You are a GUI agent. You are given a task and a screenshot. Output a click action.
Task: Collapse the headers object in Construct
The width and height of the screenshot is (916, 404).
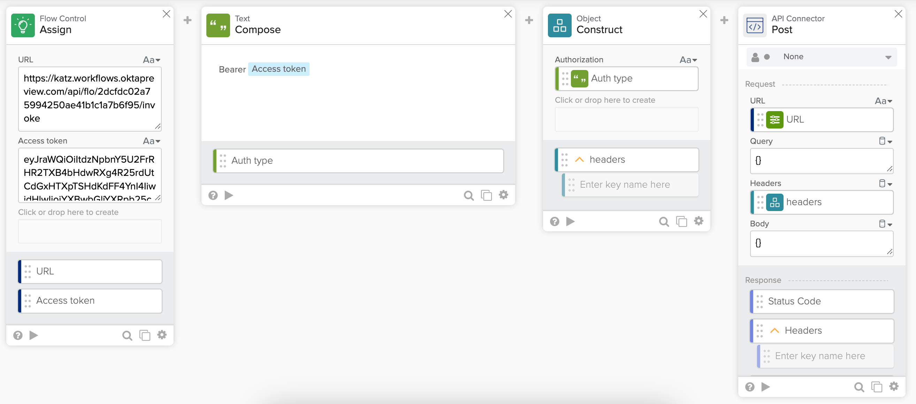[579, 160]
